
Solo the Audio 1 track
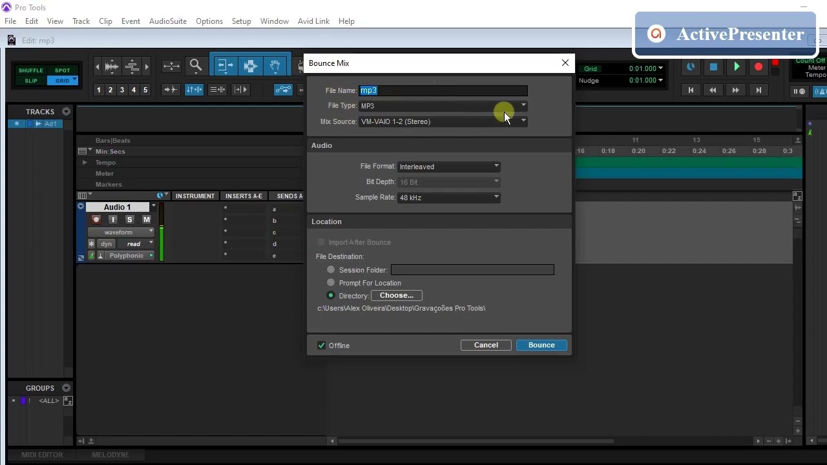click(x=129, y=220)
